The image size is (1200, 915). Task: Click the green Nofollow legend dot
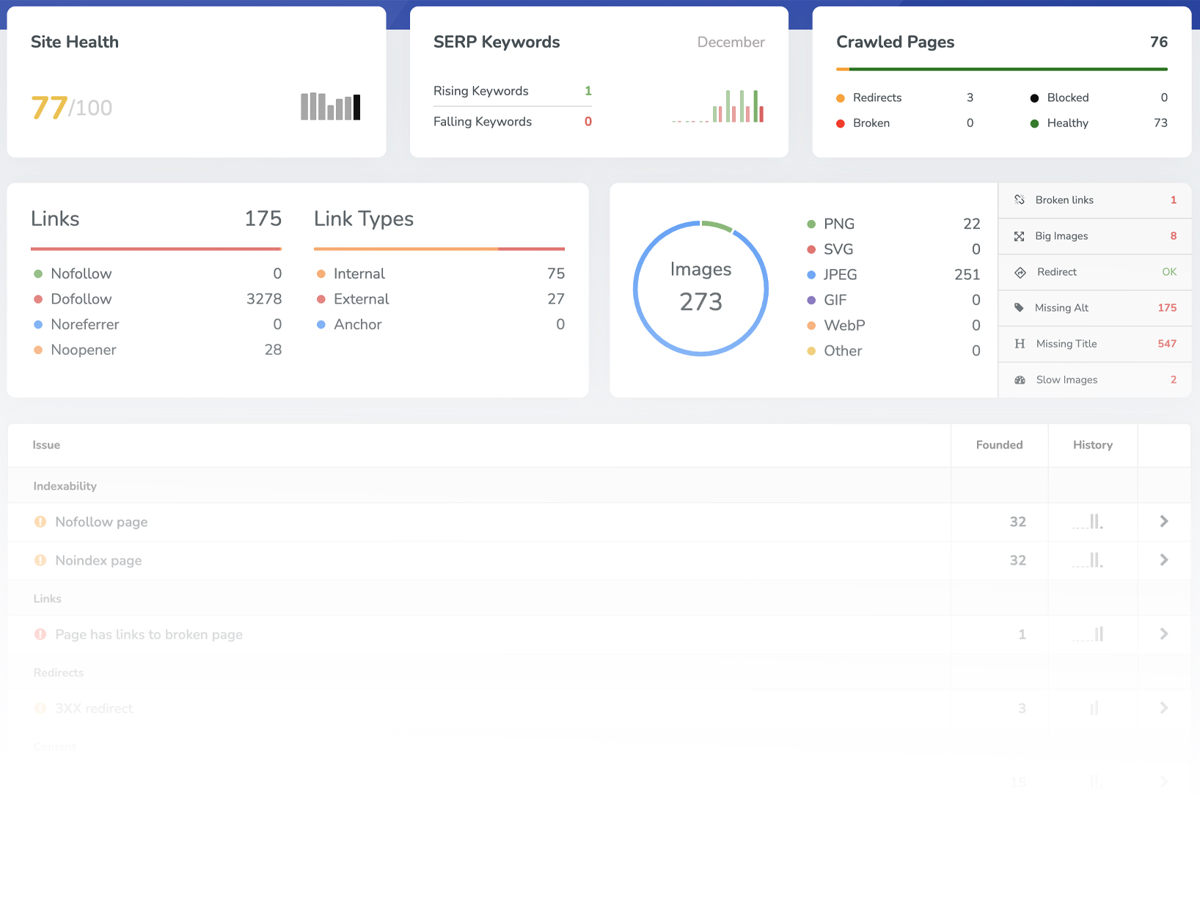[38, 273]
